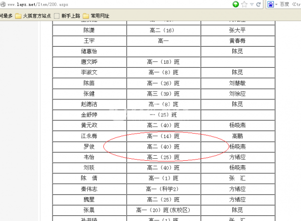Select table cell 秦伟志
This screenshot has width=301, height=221.
pyautogui.click(x=89, y=189)
